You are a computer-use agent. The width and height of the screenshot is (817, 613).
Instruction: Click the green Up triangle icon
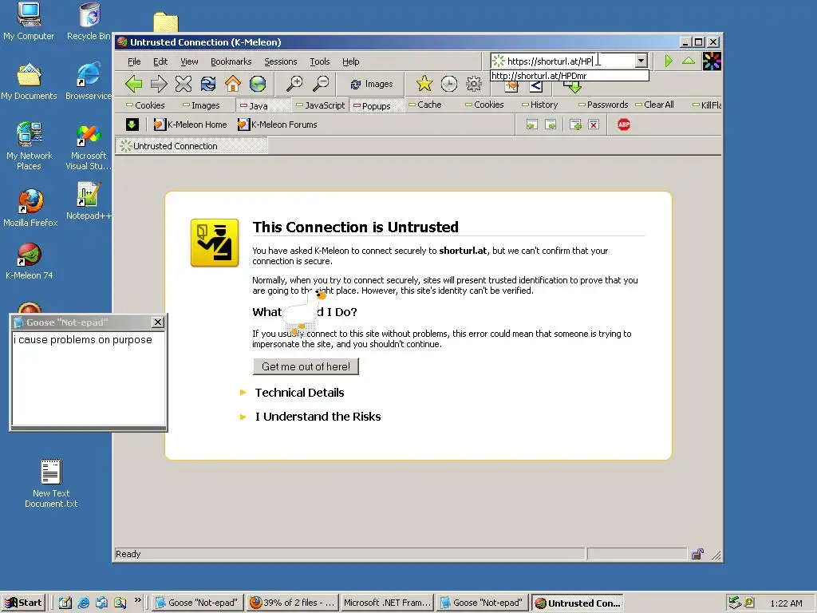[x=689, y=61]
